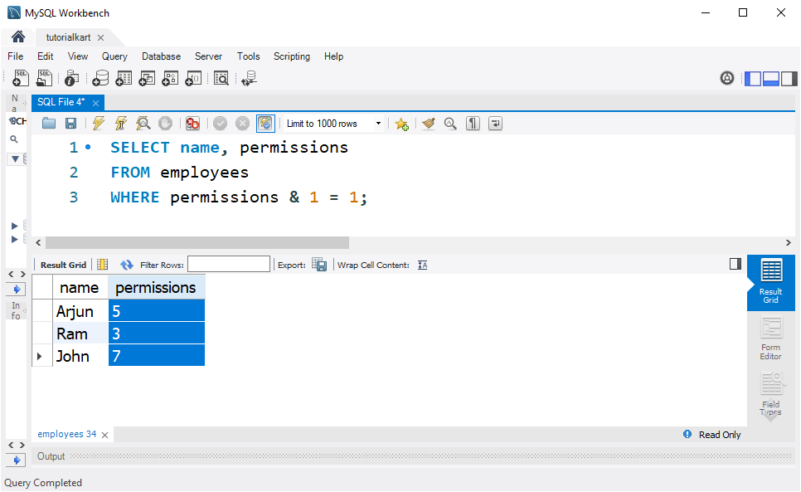The image size is (801, 492).
Task: Open SQL script file in new tab
Action: [x=45, y=78]
